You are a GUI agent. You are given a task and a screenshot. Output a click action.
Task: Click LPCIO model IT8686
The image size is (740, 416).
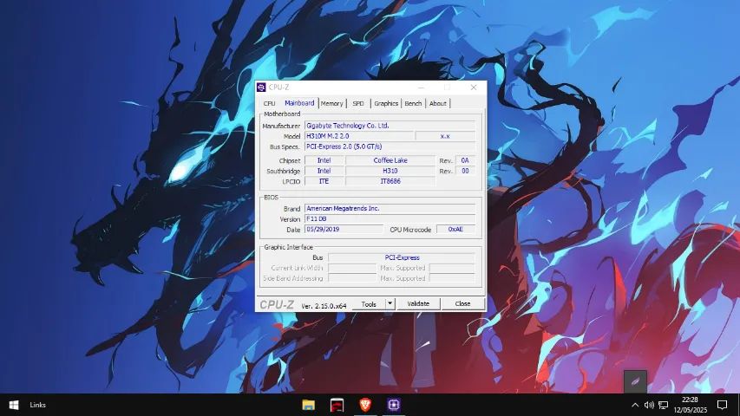pyautogui.click(x=390, y=181)
